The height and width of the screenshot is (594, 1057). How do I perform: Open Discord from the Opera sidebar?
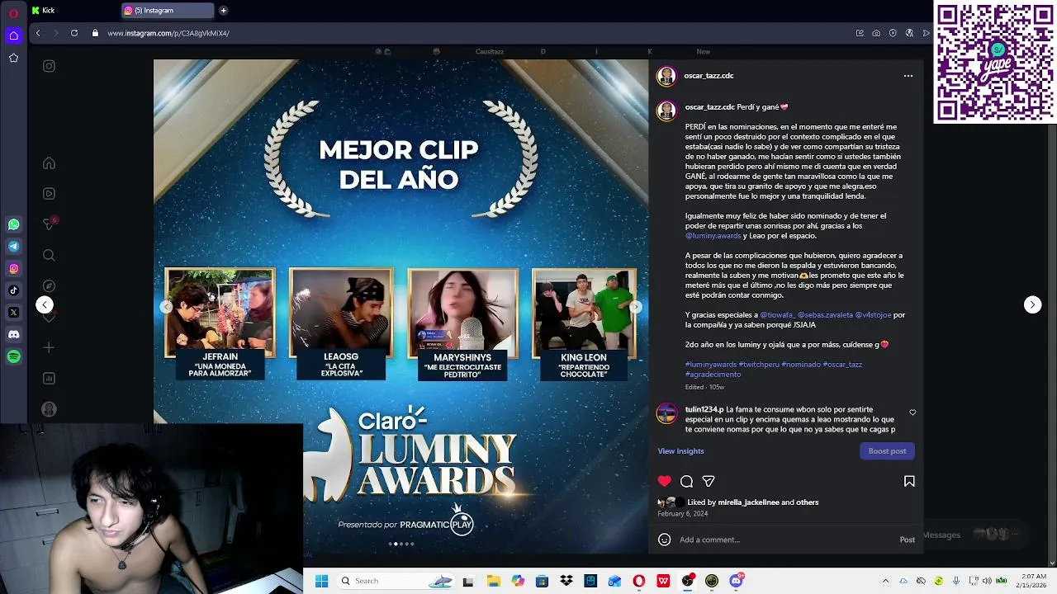(13, 334)
